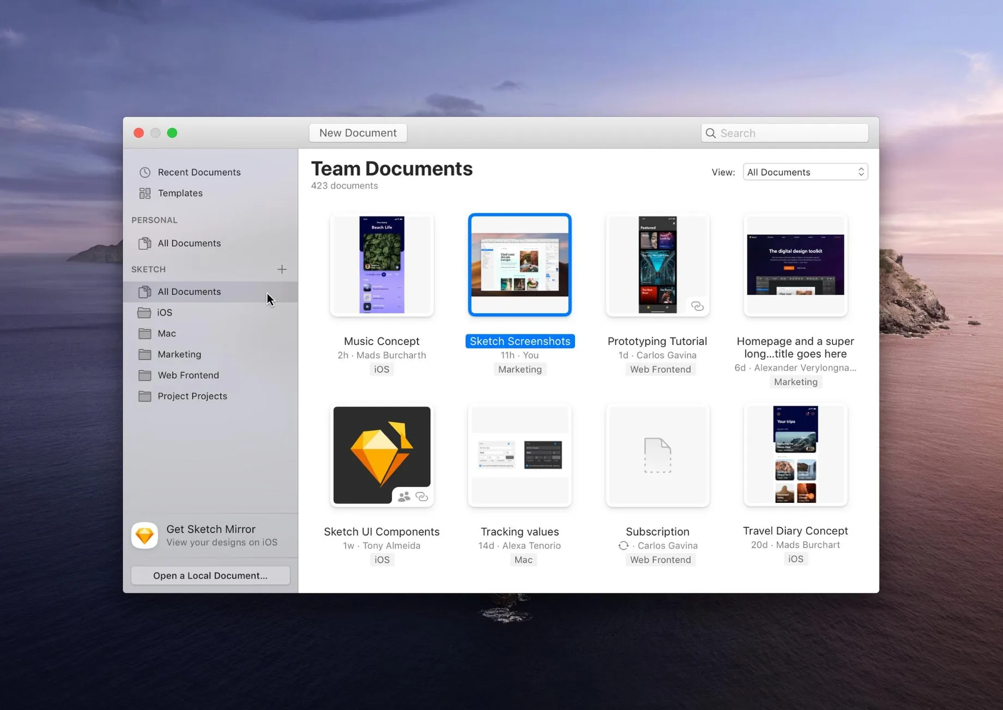Select the Tracking values thumbnail
This screenshot has height=710, width=1003.
pyautogui.click(x=519, y=455)
